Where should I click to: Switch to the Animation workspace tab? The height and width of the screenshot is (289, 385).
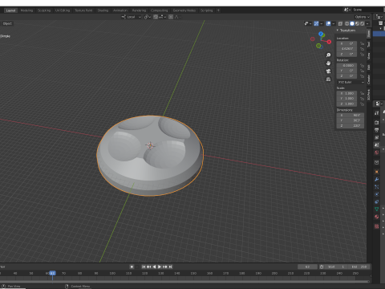point(120,10)
